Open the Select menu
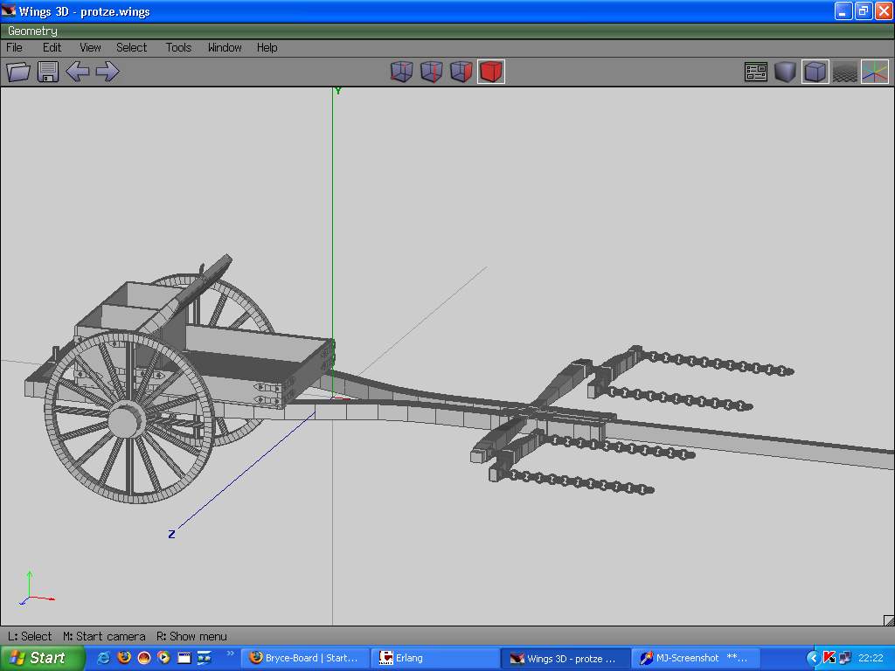The image size is (895, 671). pos(131,47)
